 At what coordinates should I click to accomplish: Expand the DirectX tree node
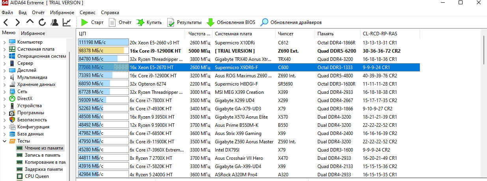[x=4, y=99]
